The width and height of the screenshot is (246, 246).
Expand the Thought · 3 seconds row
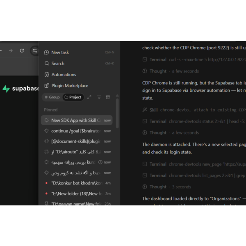[167, 187]
